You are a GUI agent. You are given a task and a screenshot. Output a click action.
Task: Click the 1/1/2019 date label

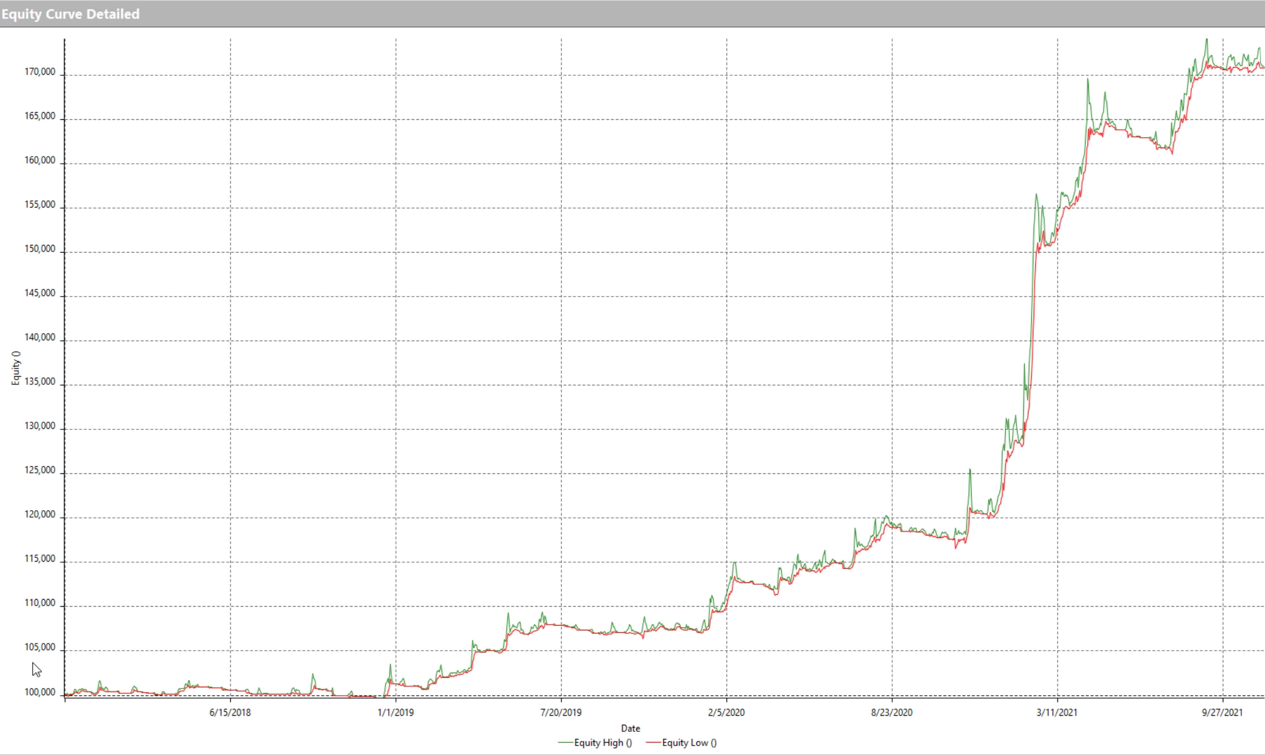395,712
